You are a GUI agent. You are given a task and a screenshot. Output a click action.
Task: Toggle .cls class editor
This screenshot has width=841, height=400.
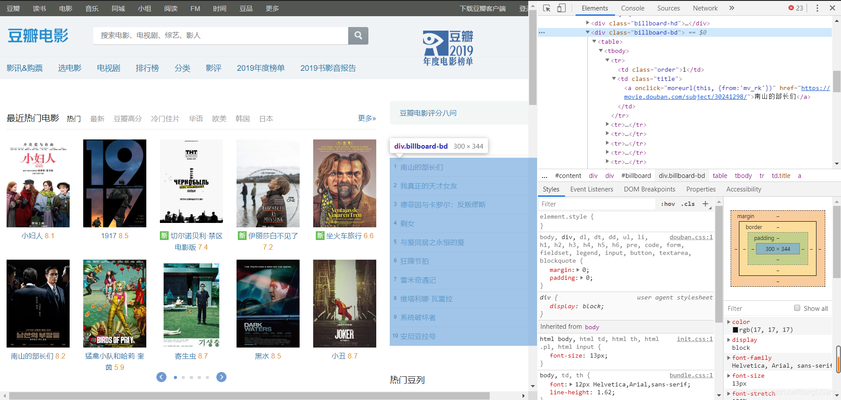coord(688,204)
